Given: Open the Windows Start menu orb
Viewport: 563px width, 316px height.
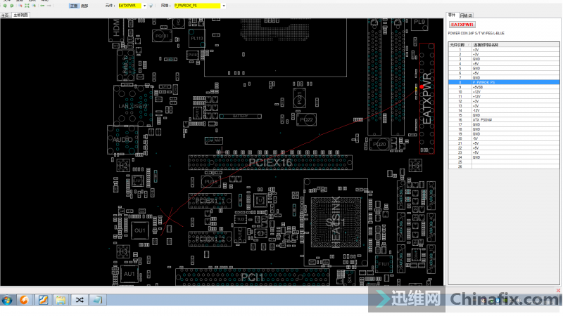Looking at the screenshot, I should point(7,300).
